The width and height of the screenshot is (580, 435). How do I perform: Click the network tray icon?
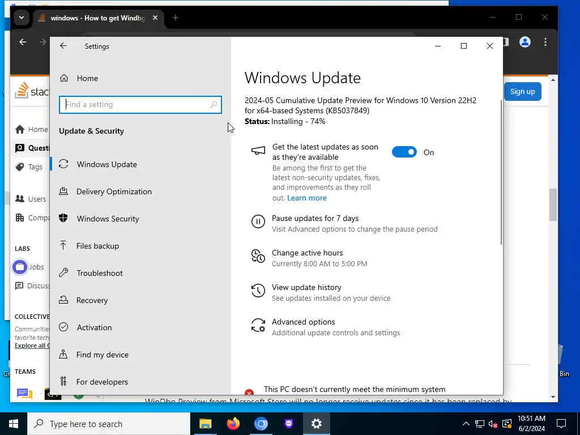[x=479, y=424]
